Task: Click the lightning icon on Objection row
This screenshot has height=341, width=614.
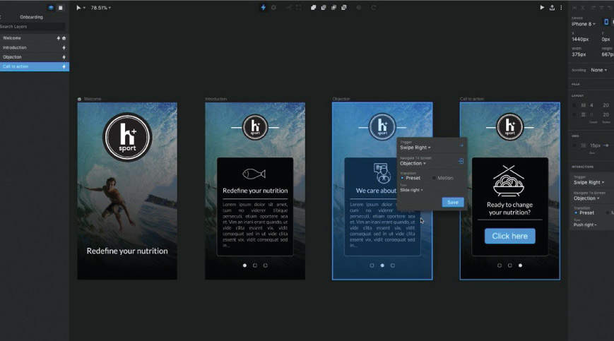Action: (64, 56)
